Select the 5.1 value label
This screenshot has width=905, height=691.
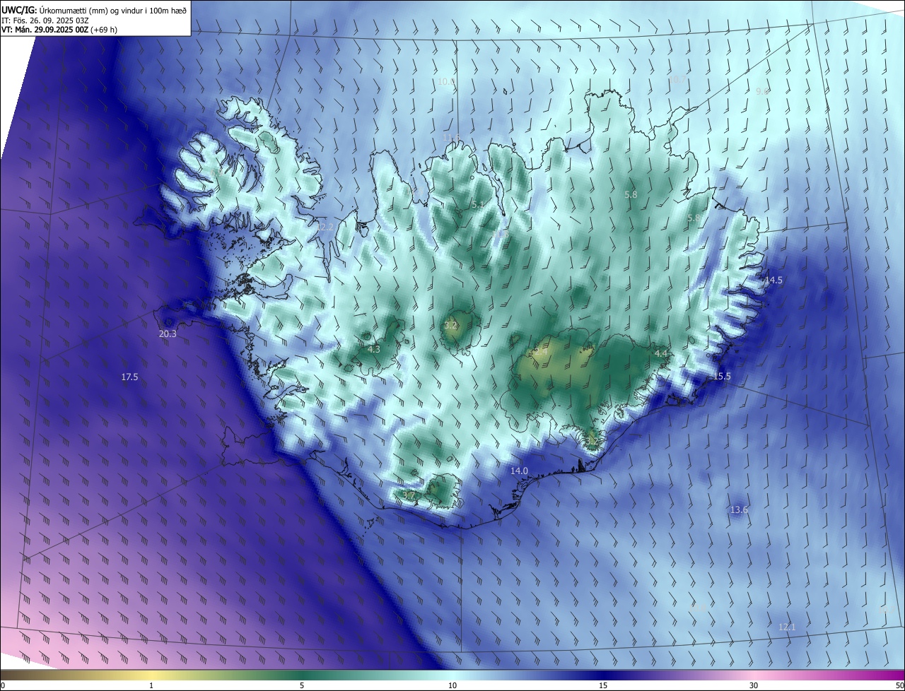[478, 205]
